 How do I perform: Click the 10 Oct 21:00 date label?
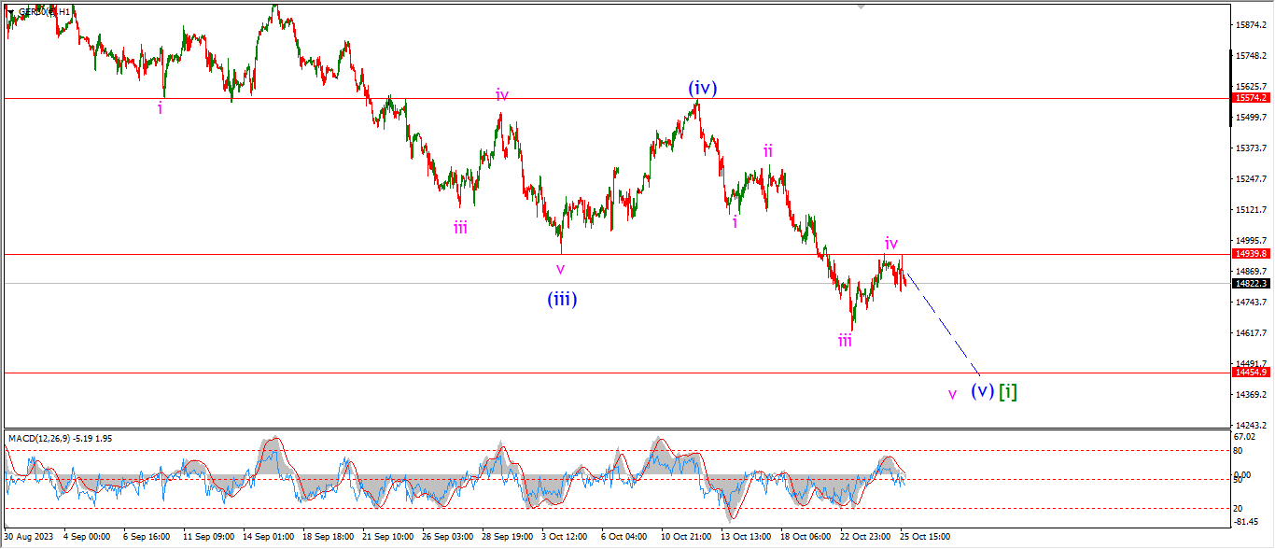(688, 537)
